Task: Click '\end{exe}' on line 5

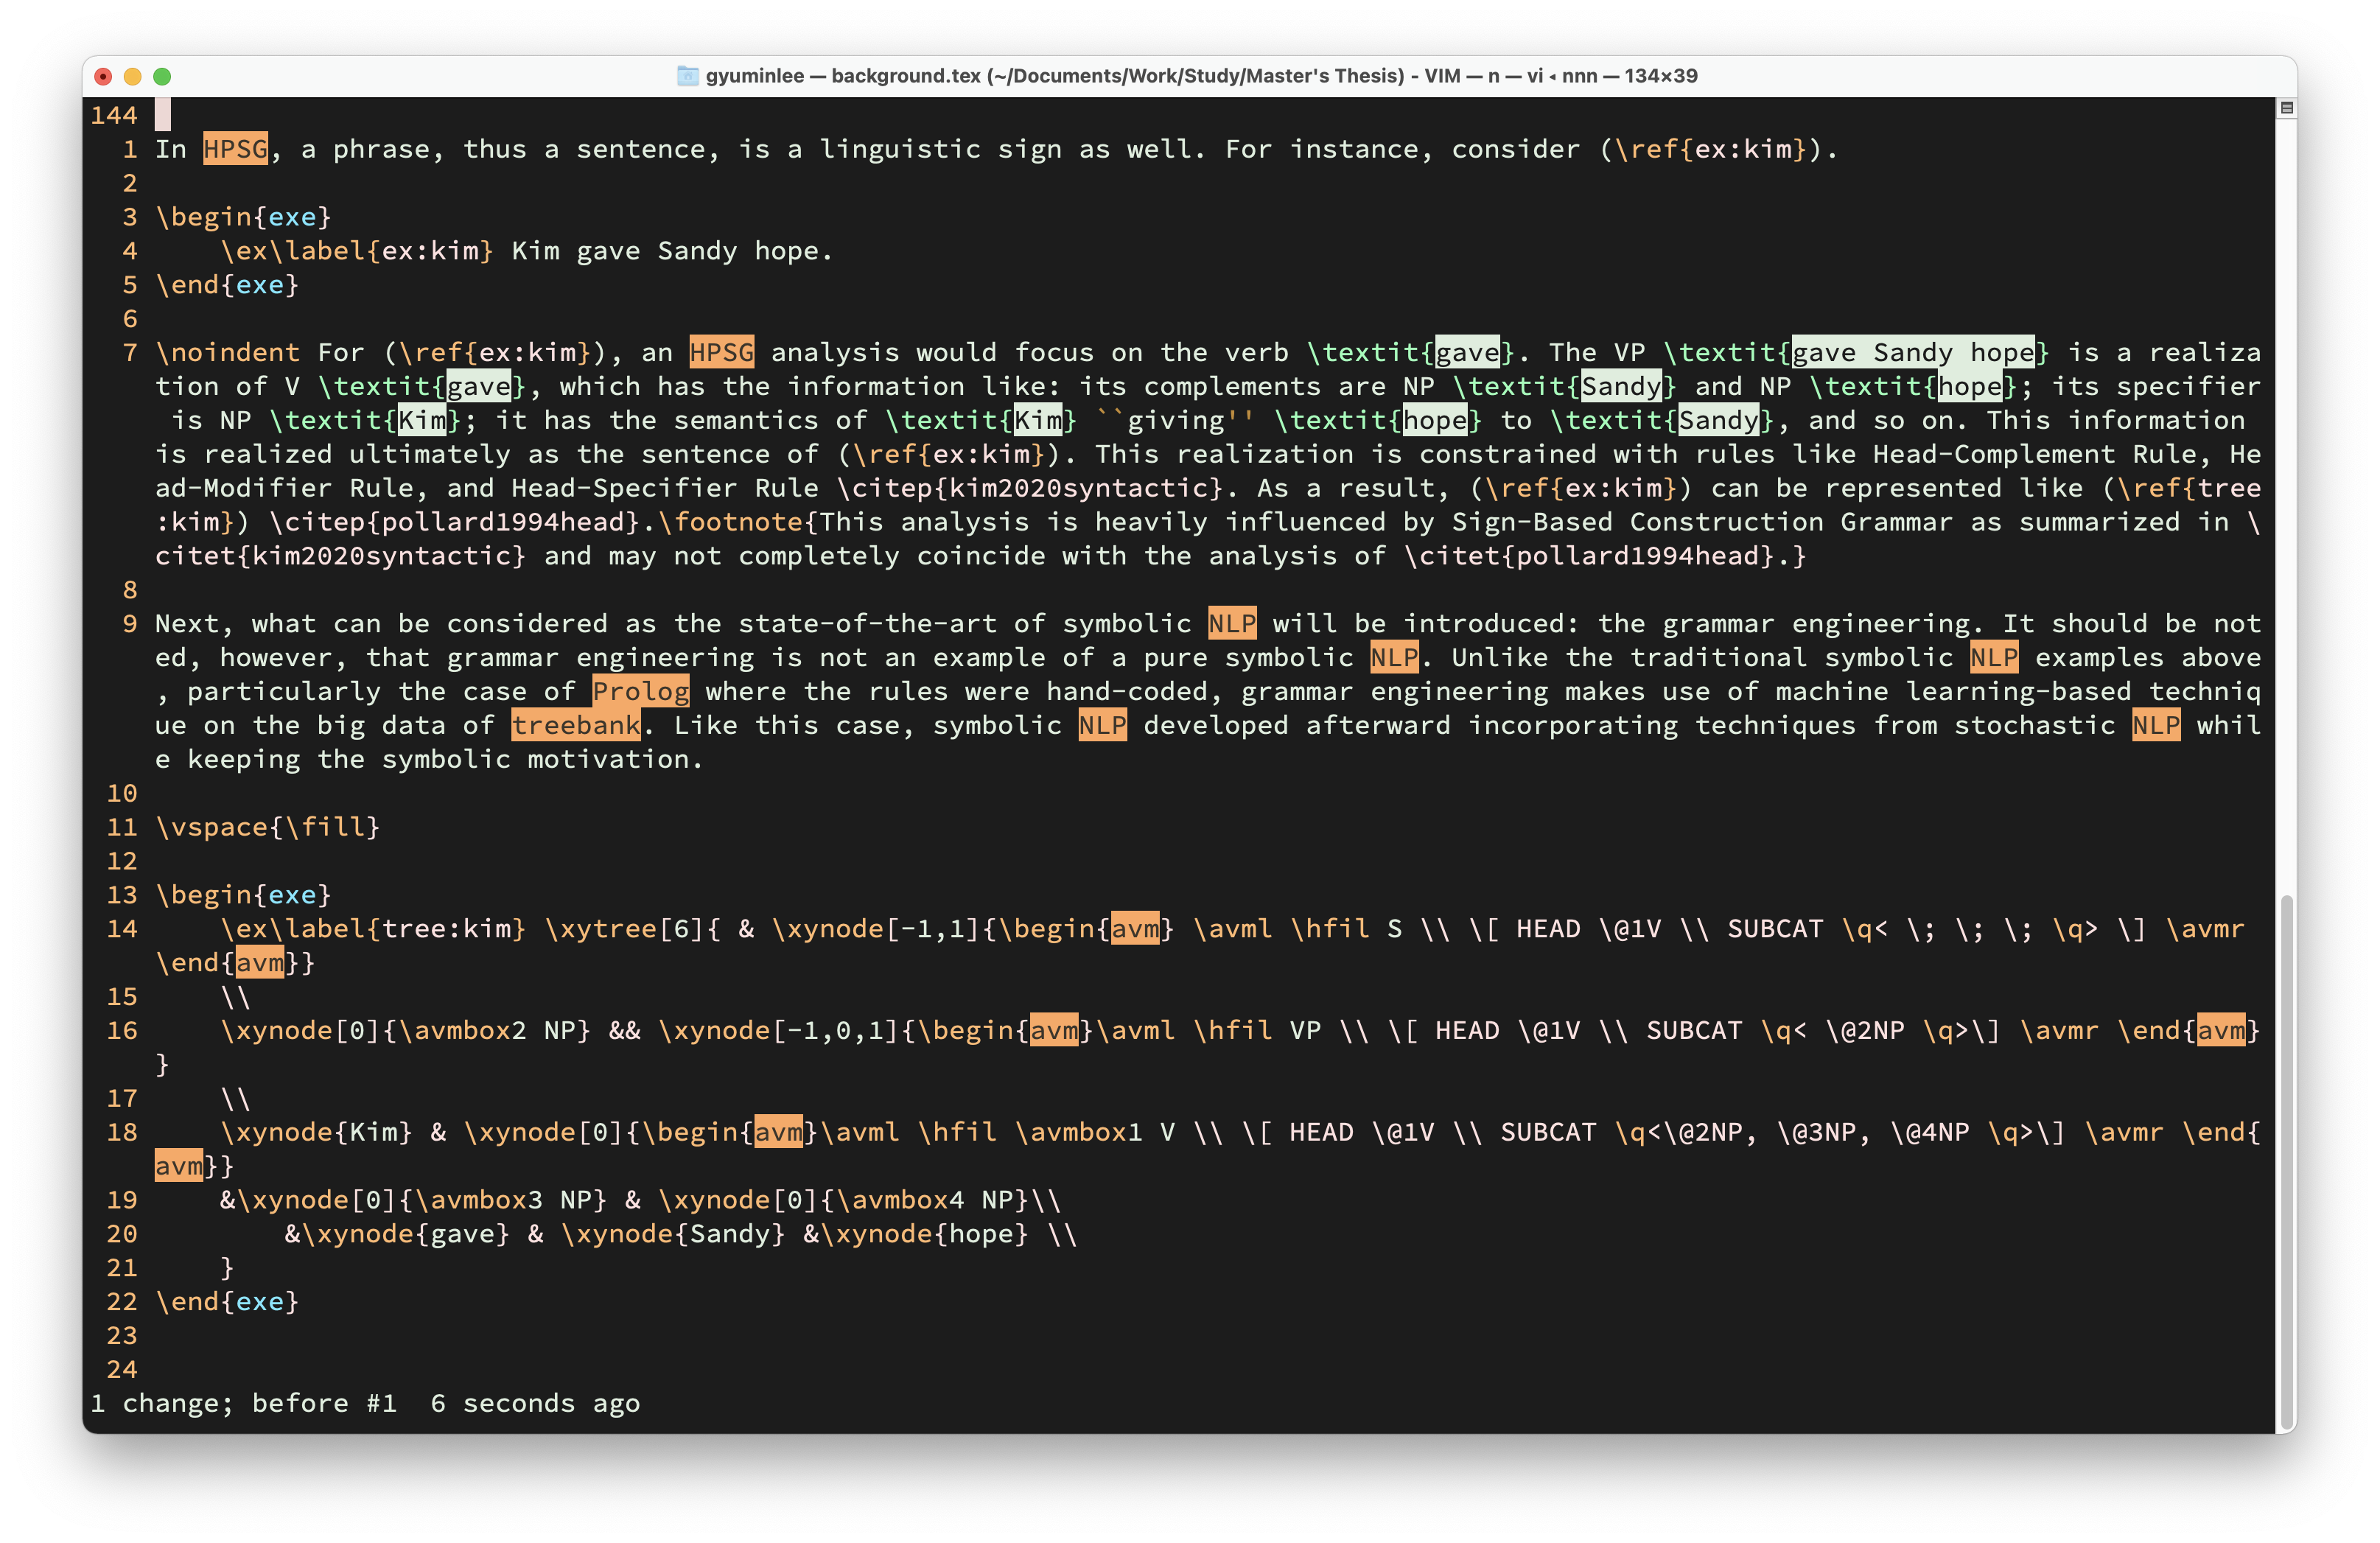Action: click(x=227, y=285)
